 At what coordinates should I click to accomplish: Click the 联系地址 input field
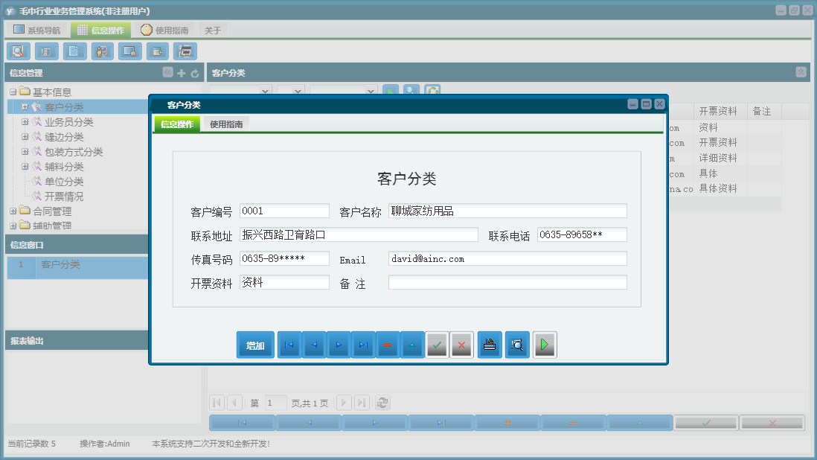click(359, 235)
